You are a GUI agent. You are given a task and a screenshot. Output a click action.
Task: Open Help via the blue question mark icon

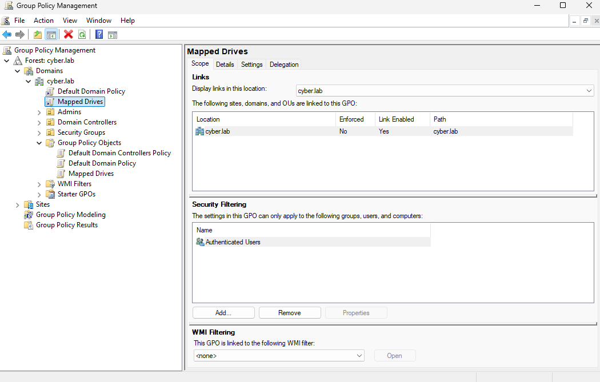coord(99,35)
